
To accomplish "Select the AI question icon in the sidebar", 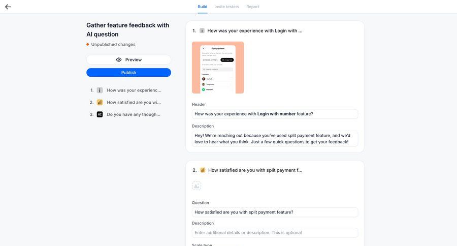I will point(100,114).
